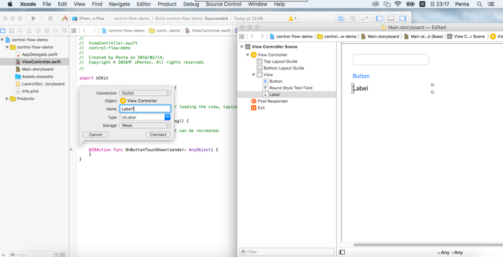Open the Product menu
Viewport: 503px width, 257px height.
(167, 4)
